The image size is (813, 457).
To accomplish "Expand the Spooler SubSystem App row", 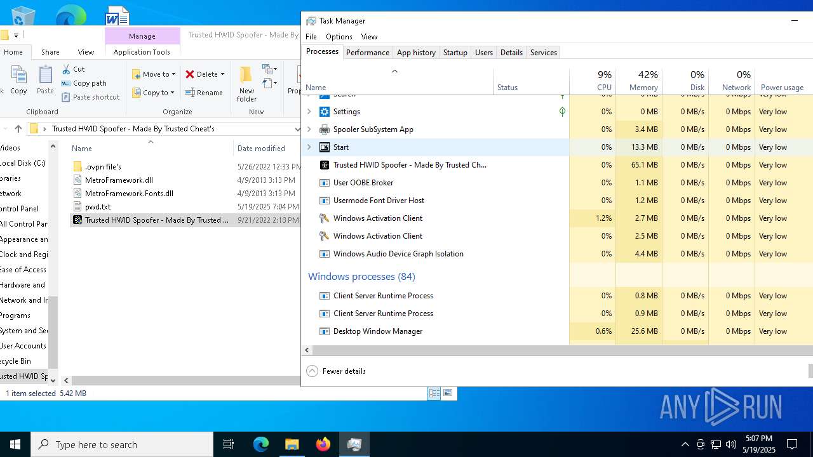I will tap(309, 129).
